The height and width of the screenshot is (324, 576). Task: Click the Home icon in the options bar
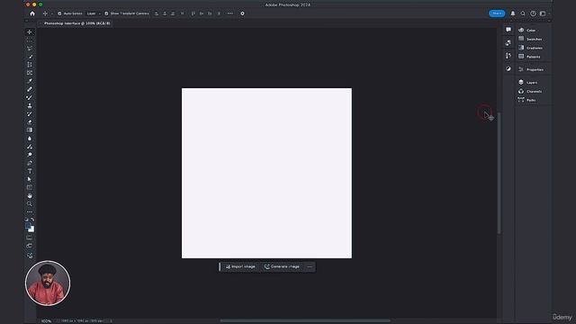click(32, 13)
